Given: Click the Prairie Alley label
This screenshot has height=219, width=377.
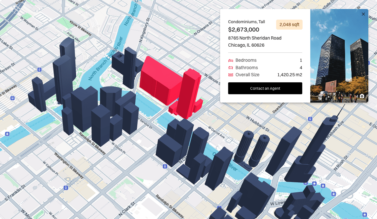Looking at the screenshot, I should [x=73, y=37].
